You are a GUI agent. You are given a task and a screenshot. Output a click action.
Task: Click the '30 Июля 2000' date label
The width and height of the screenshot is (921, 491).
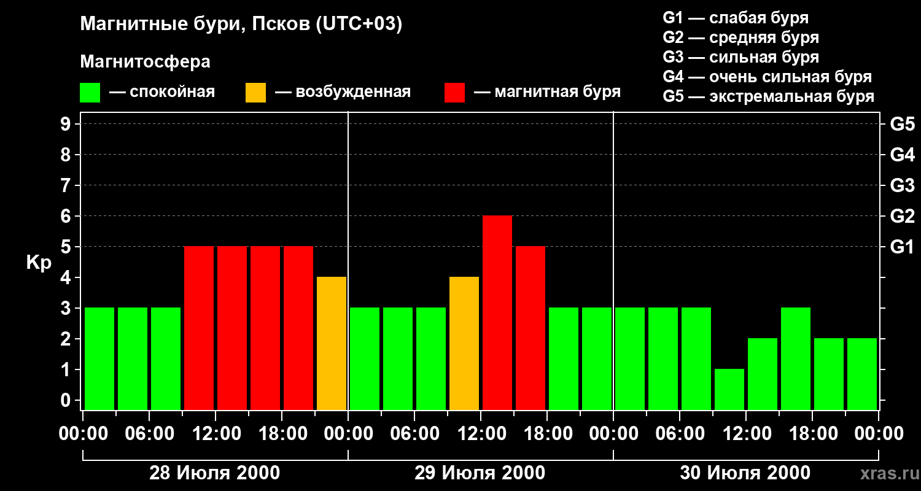[745, 473]
